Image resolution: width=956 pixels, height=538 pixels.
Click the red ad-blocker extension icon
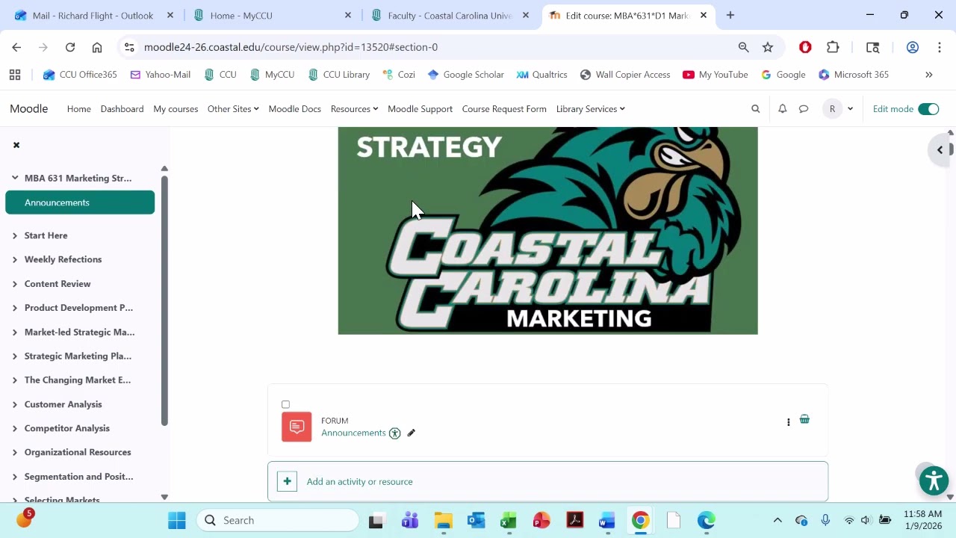(805, 47)
